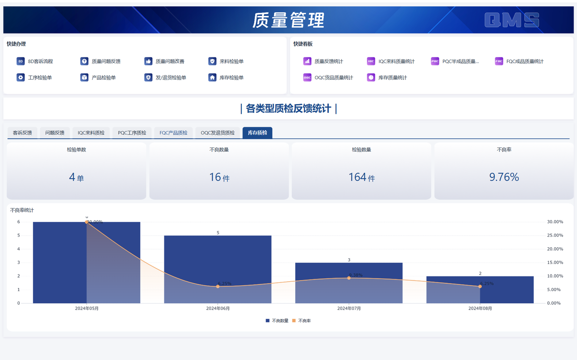Open the FQC成品质量统计 dashboard link
Image resolution: width=577 pixels, height=360 pixels.
tap(525, 61)
